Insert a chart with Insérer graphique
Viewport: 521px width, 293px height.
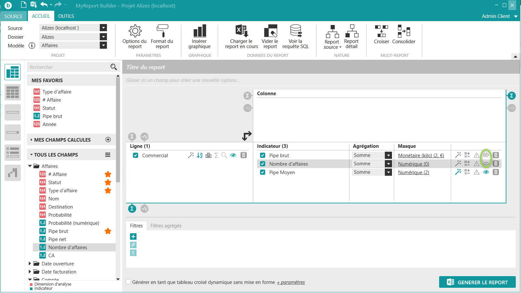pyautogui.click(x=200, y=37)
